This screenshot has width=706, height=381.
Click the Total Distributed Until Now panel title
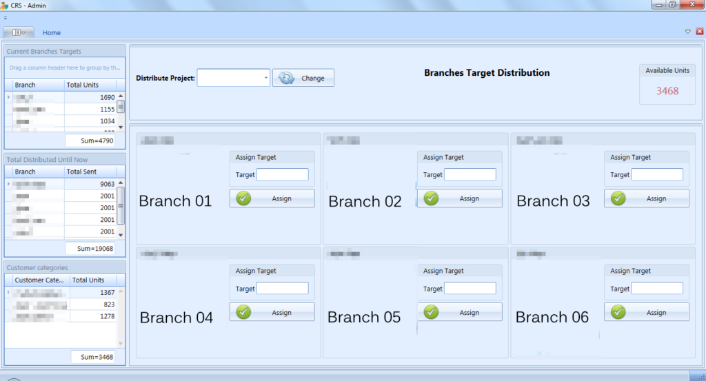[x=47, y=160]
